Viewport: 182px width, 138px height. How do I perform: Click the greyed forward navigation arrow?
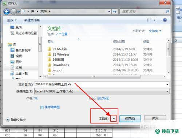coord(14,12)
